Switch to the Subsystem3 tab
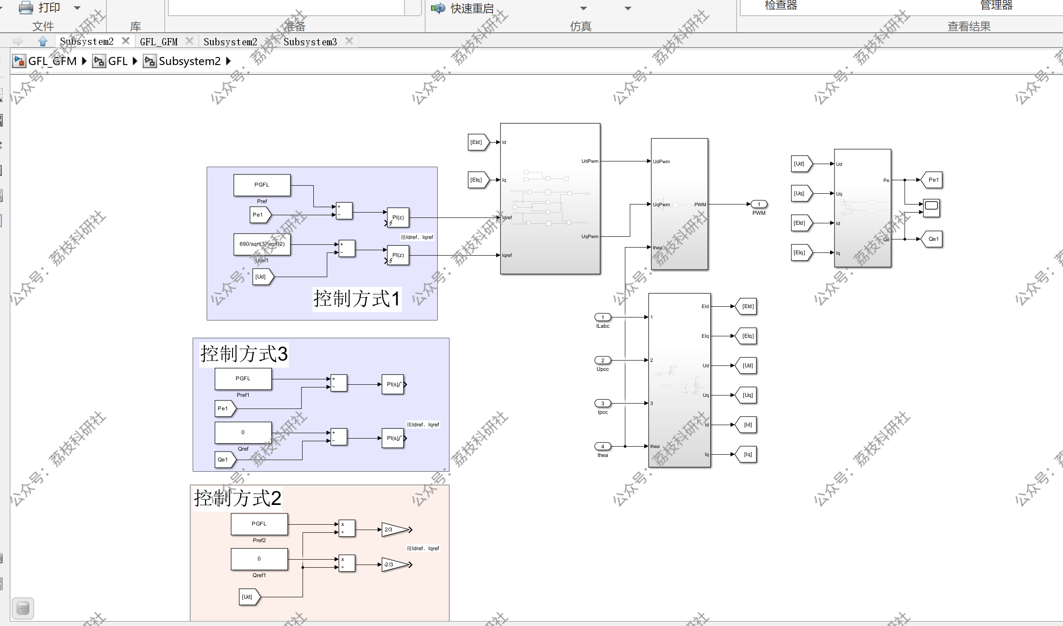Screen dimensions: 1063x626 click(x=310, y=42)
